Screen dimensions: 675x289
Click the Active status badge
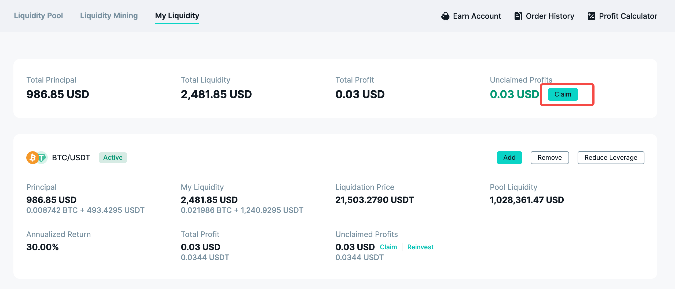(113, 157)
